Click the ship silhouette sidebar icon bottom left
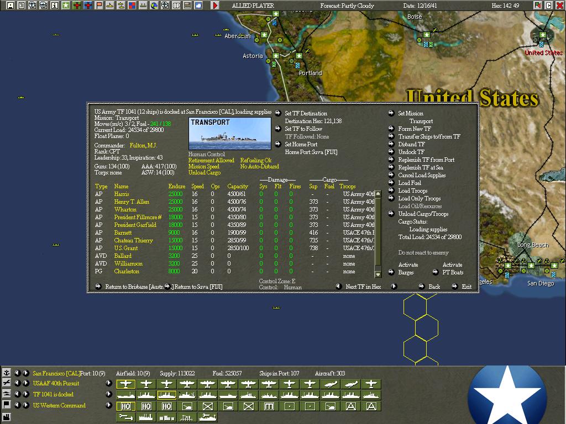This screenshot has height=424, width=566. click(x=6, y=394)
